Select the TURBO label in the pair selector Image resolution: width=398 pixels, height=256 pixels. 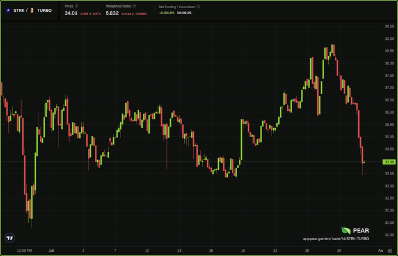[44, 11]
